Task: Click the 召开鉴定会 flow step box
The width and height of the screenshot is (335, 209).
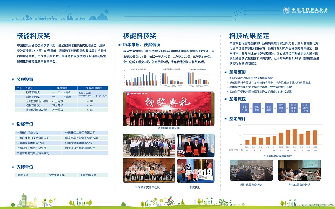Action: [x=281, y=108]
